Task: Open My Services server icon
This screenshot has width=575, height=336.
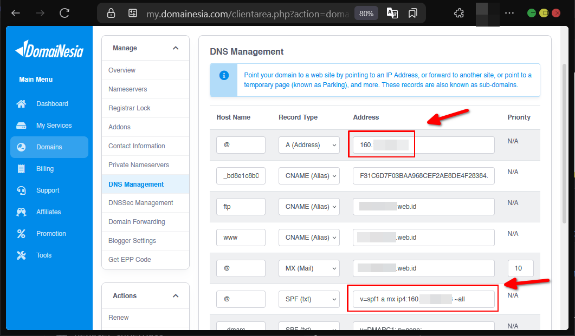Action: point(21,126)
